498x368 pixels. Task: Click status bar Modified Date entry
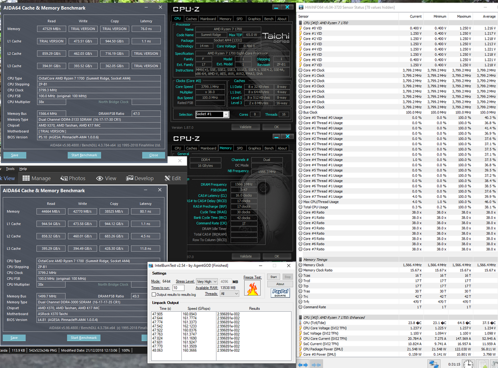coord(89,350)
